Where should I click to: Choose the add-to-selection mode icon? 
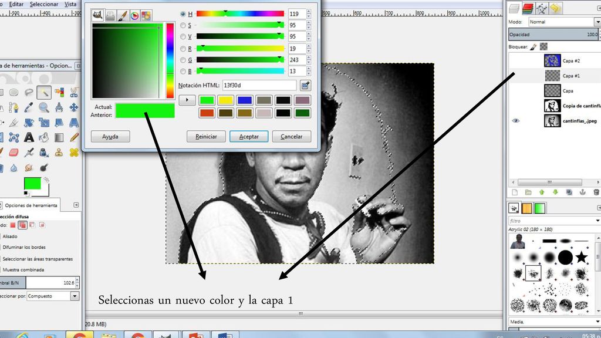point(23,225)
